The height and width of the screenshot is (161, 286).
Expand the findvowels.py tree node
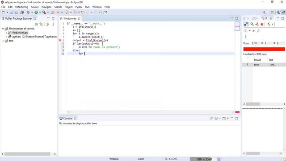click(6, 33)
